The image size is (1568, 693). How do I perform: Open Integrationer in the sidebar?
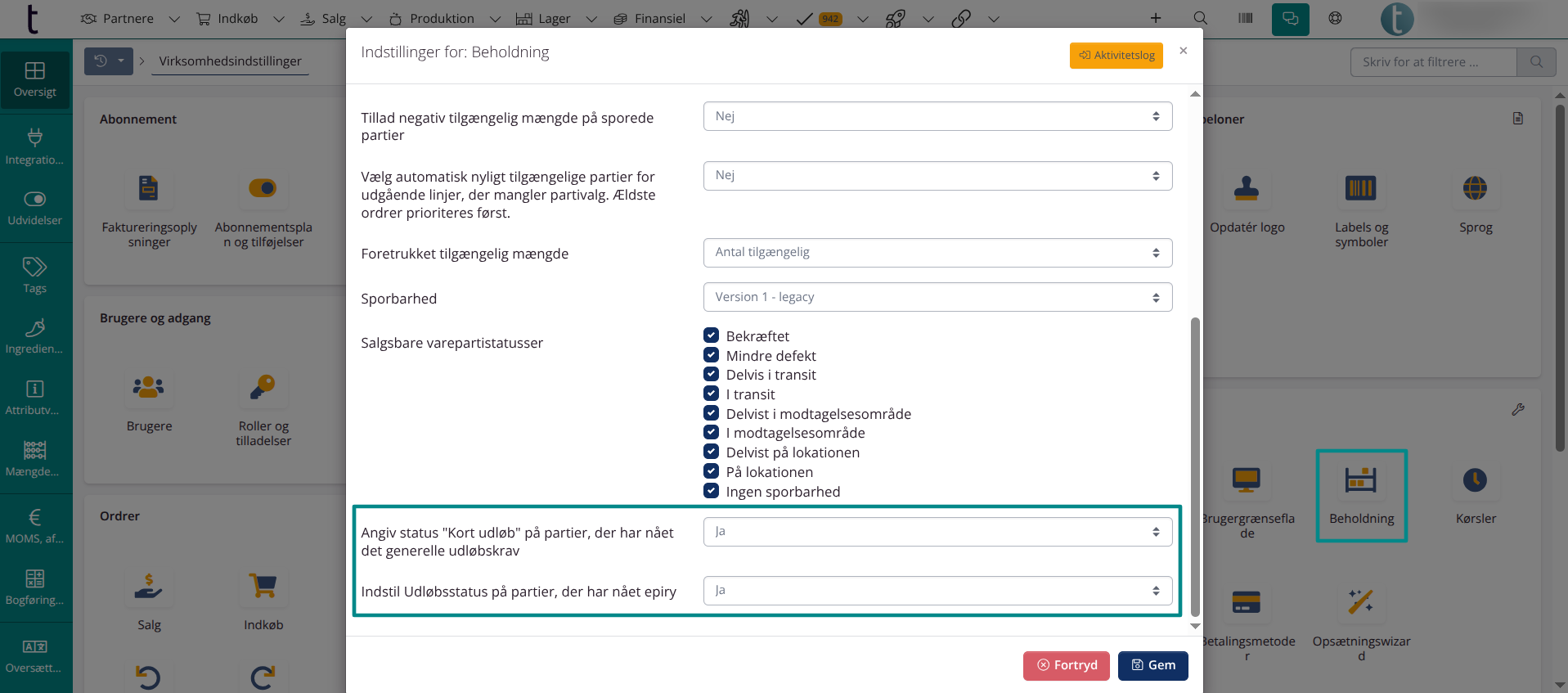click(x=35, y=146)
